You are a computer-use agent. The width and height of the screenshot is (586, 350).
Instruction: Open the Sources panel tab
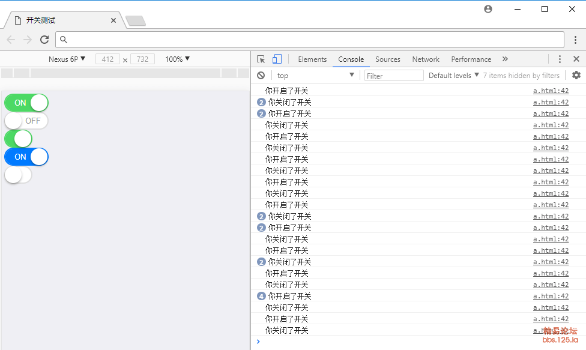coord(388,59)
